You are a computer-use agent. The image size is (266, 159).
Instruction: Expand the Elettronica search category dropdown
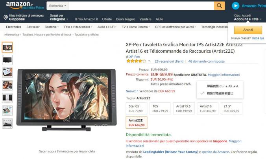tap(57, 6)
